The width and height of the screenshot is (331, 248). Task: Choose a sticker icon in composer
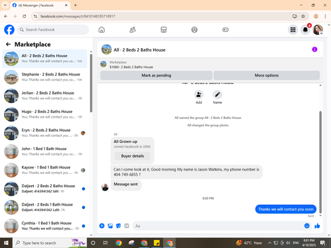tap(118, 226)
